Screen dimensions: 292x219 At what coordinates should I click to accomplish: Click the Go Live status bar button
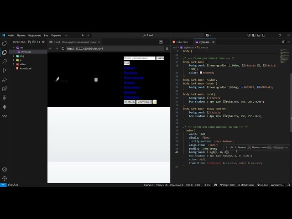(x=263, y=185)
